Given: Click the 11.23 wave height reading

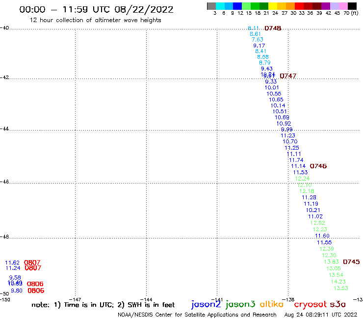Looking at the screenshot, I should [288, 135].
